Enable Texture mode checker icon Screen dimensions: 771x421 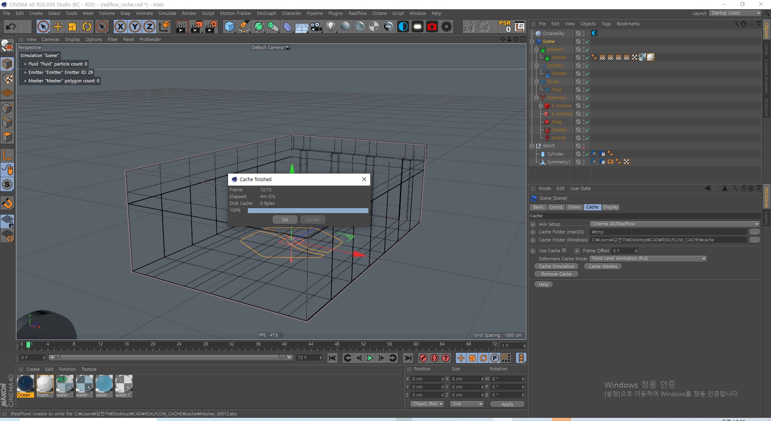[x=8, y=78]
